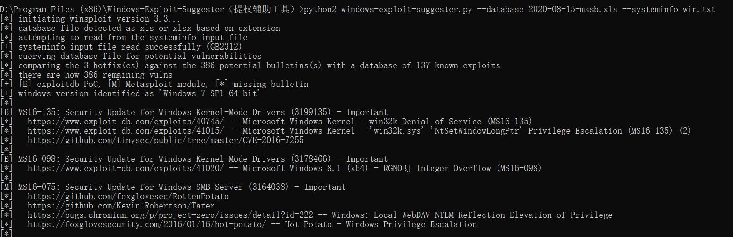
Task: Click the 'systeminfo input file read successfully' line
Action: pos(130,47)
